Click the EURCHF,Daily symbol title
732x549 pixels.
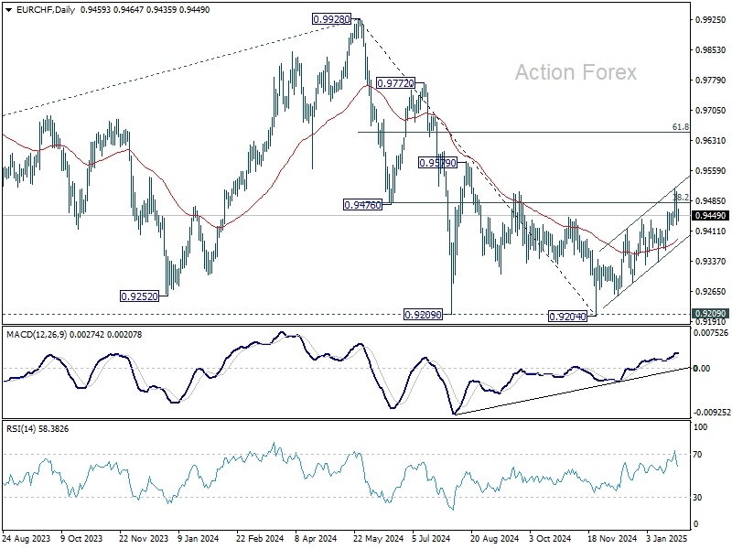point(45,10)
